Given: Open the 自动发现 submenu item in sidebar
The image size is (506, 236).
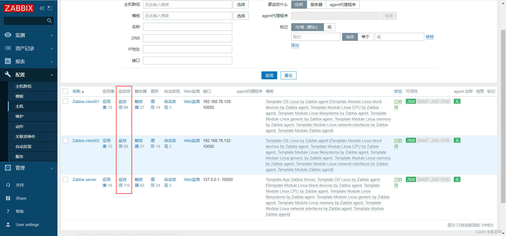Looking at the screenshot, I should pos(23,147).
